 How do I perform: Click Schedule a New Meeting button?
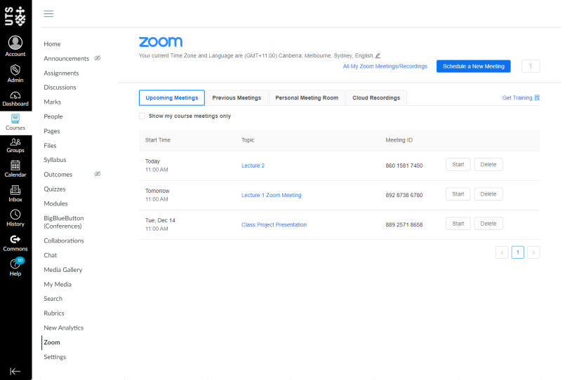click(474, 66)
